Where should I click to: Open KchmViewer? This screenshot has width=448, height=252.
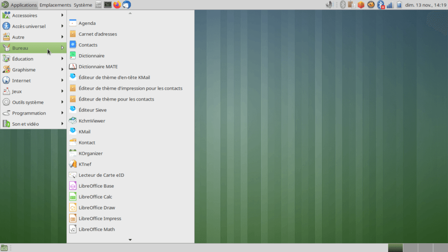[x=130, y=121]
